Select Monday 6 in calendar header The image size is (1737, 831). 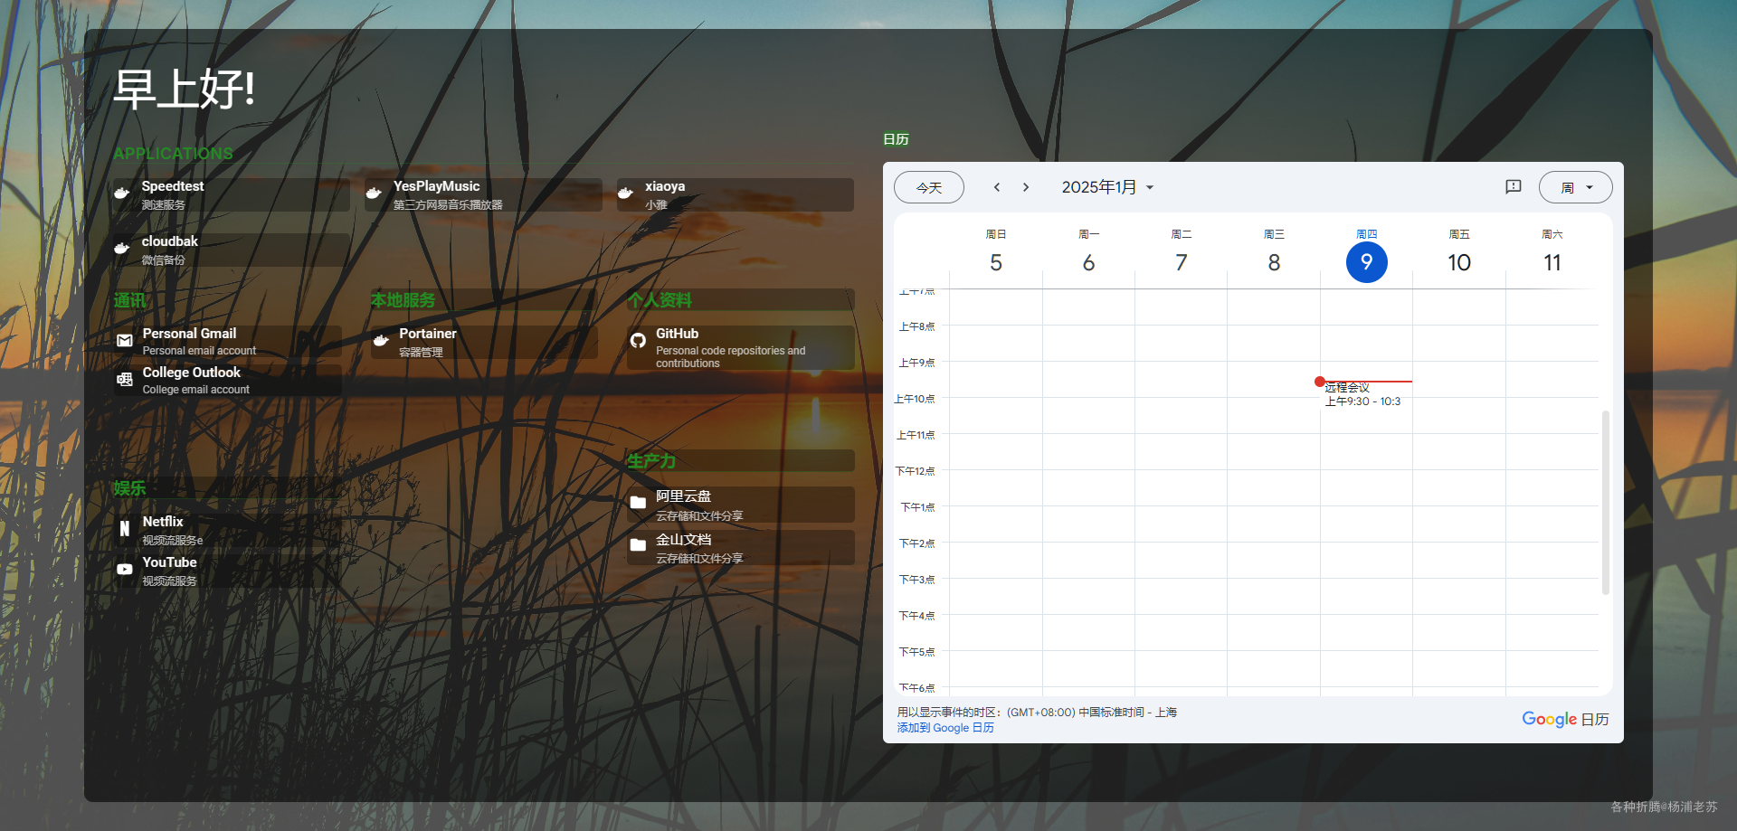click(x=1088, y=262)
